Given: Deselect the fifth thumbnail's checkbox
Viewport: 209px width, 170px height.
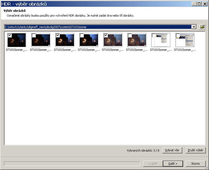Looking at the screenshot, I should [x=106, y=35].
